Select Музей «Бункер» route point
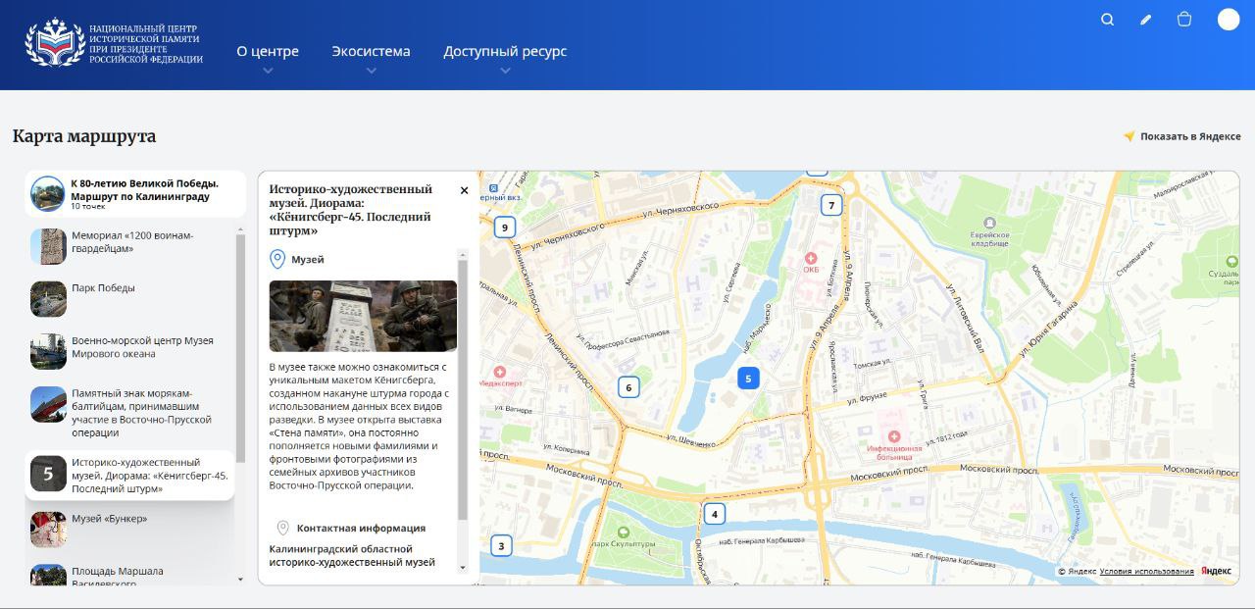Screen dimensions: 1255x609 pyautogui.click(x=131, y=530)
